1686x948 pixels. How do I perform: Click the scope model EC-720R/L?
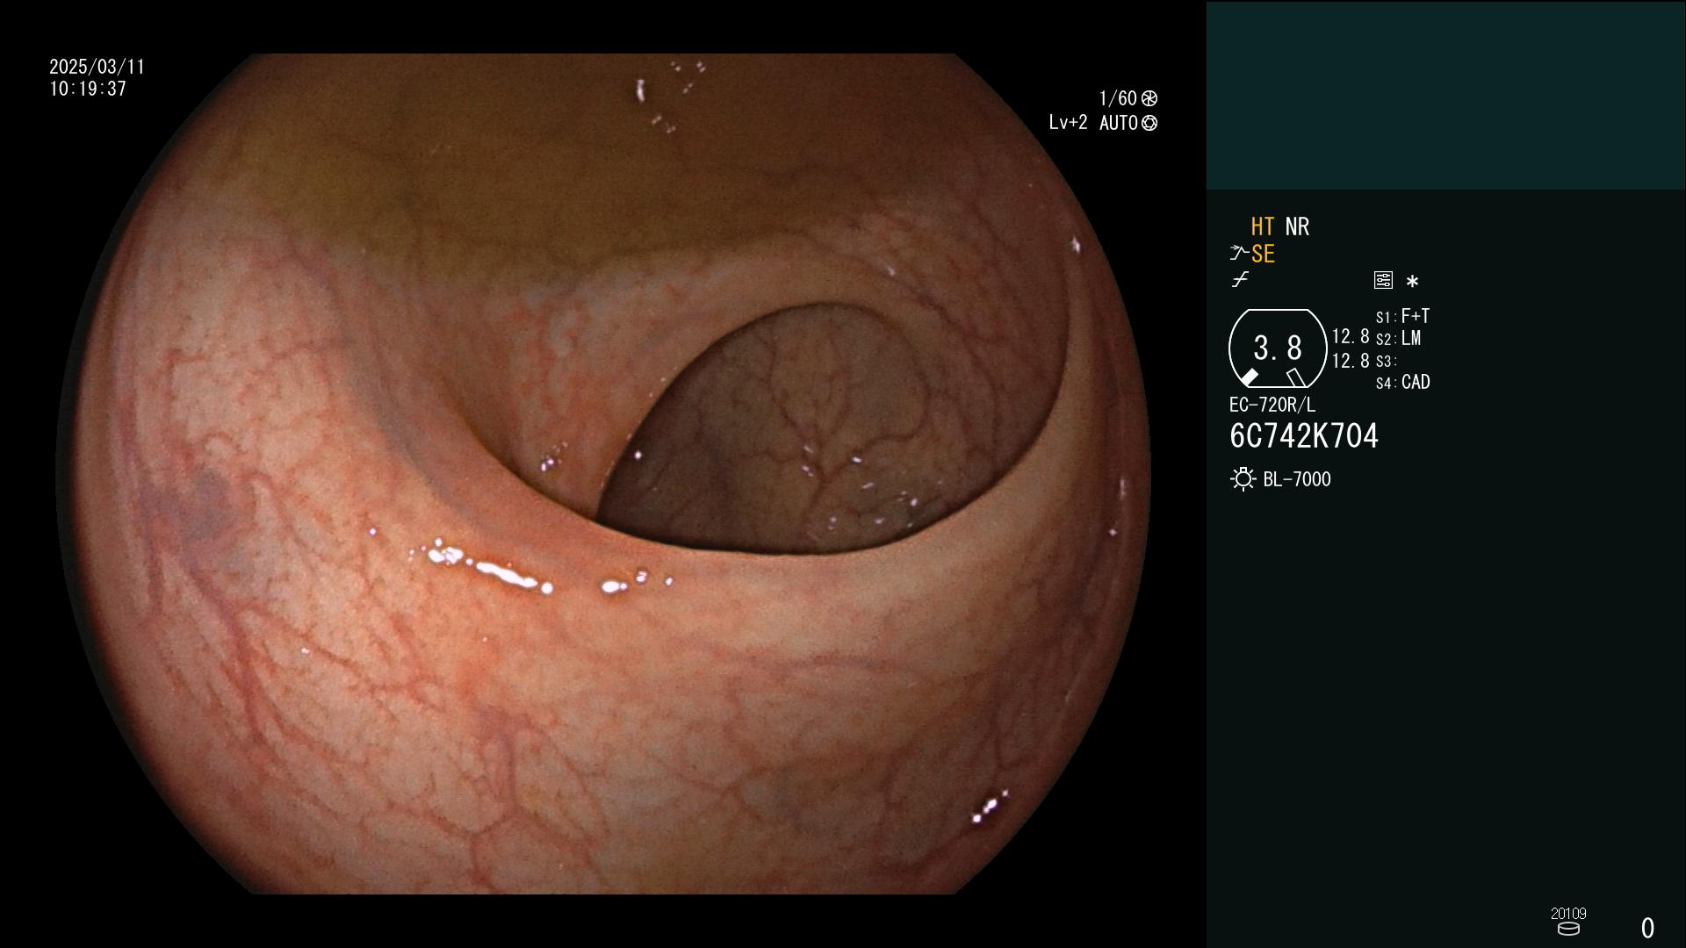pos(1272,405)
